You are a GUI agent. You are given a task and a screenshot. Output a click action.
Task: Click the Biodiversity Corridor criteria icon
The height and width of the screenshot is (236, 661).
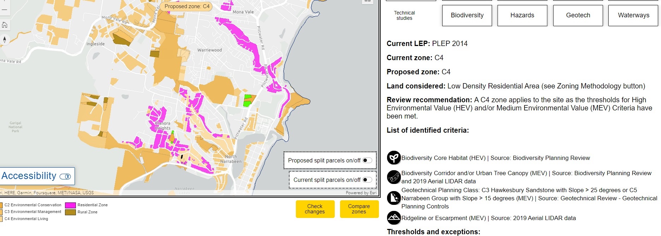pyautogui.click(x=393, y=177)
